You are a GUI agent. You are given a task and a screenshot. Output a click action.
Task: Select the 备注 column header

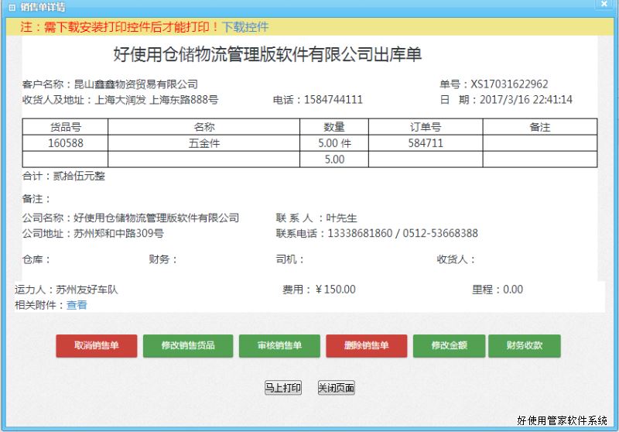[x=539, y=127]
